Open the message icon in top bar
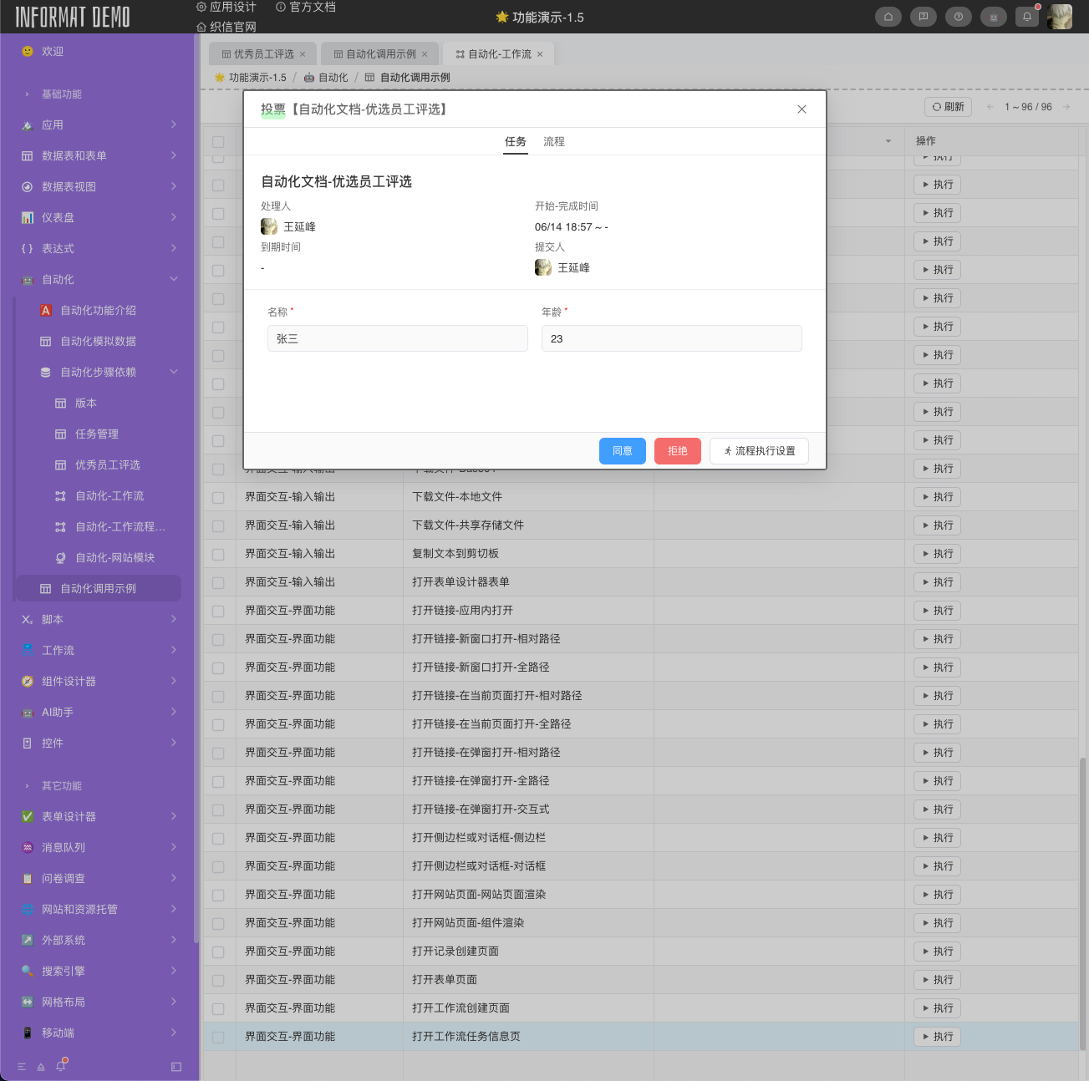Viewport: 1089px width, 1081px height. point(923,17)
